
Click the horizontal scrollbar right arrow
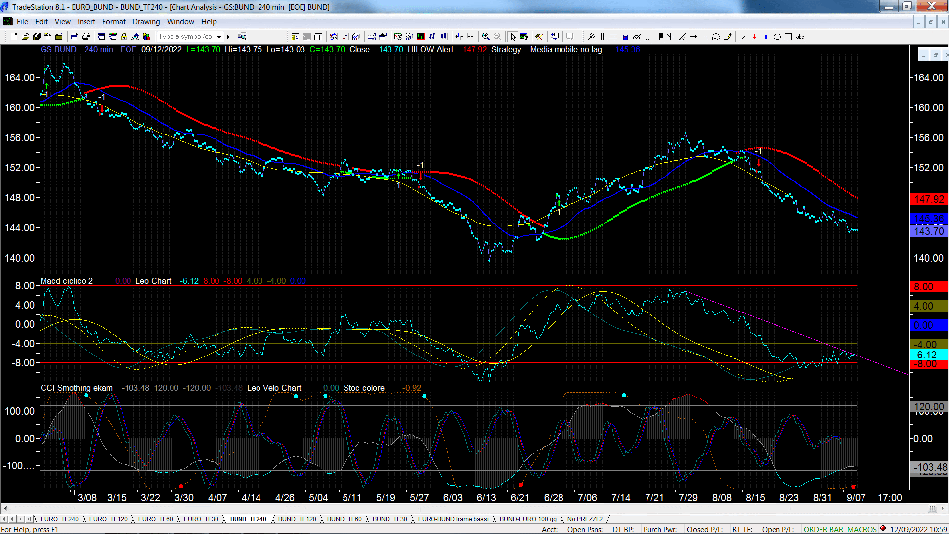click(x=943, y=508)
